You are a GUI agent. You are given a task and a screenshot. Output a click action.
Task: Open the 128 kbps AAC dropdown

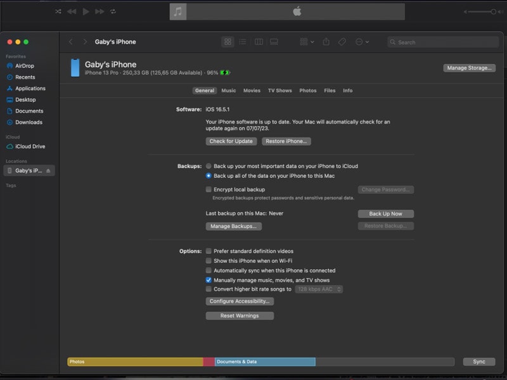[x=319, y=289]
